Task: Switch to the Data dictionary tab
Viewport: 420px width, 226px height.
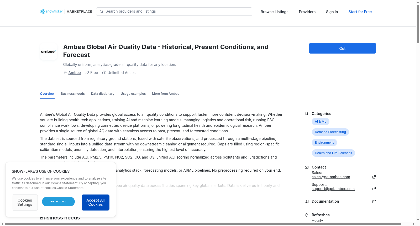Action: point(103,94)
